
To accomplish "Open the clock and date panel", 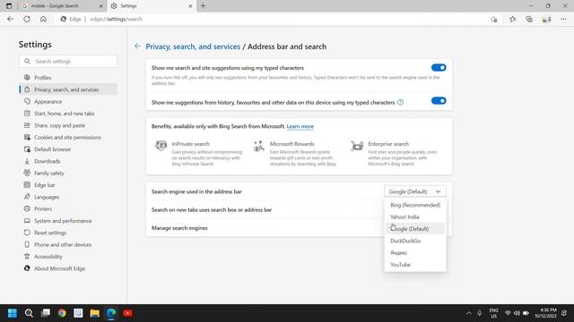I will click(545, 313).
